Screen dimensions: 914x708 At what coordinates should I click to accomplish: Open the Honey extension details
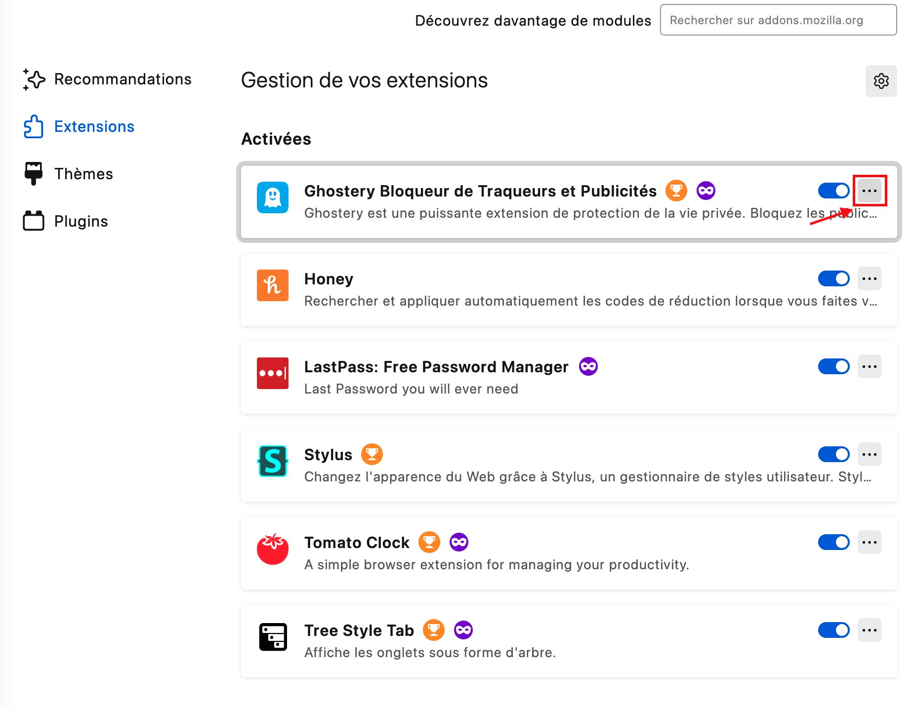[x=329, y=279]
